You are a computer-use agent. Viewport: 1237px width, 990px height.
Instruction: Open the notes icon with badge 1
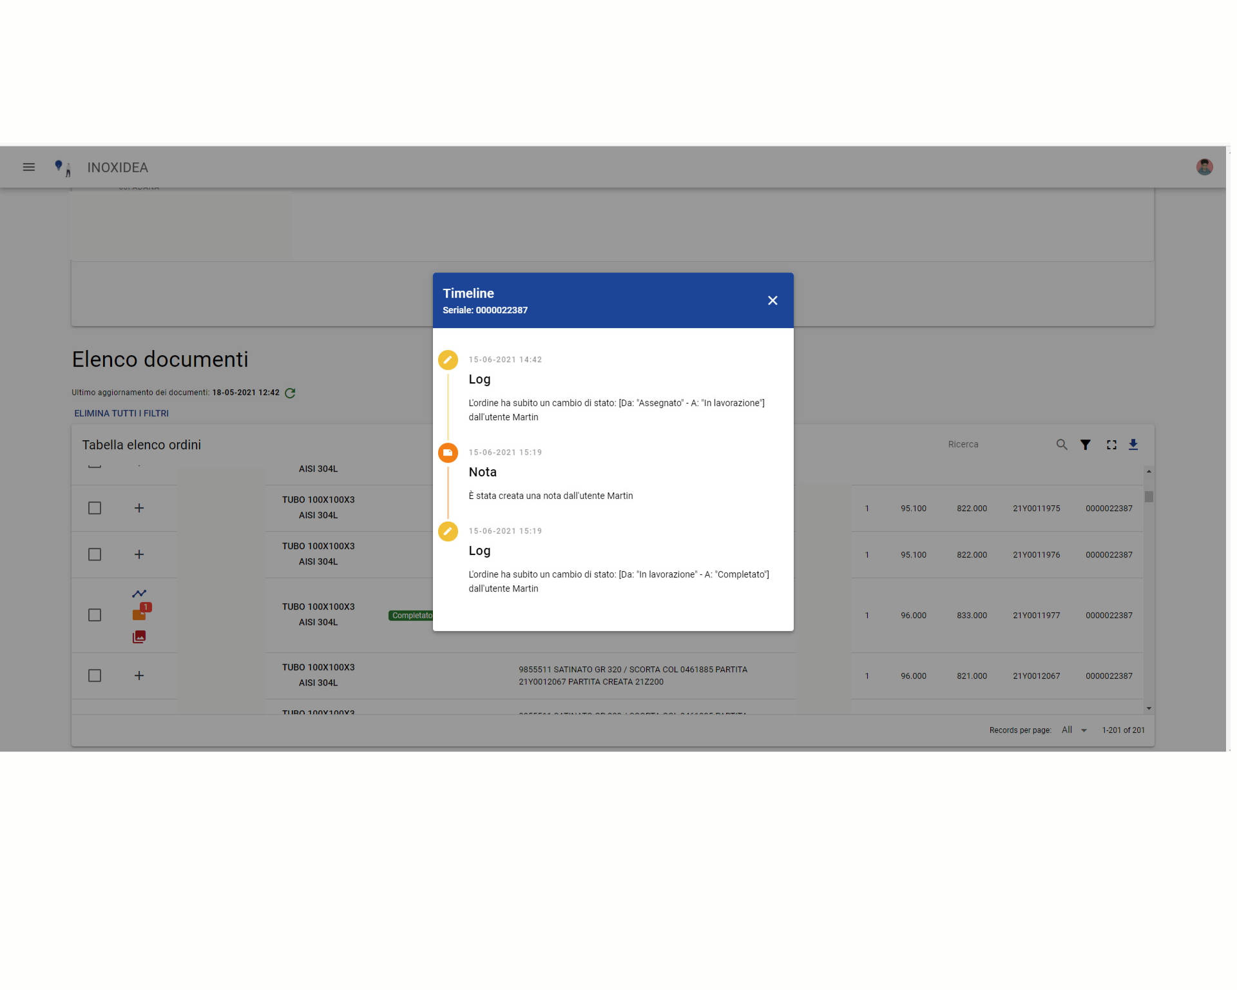click(x=139, y=614)
